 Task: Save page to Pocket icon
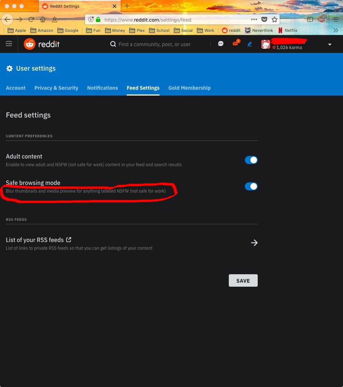tap(264, 19)
